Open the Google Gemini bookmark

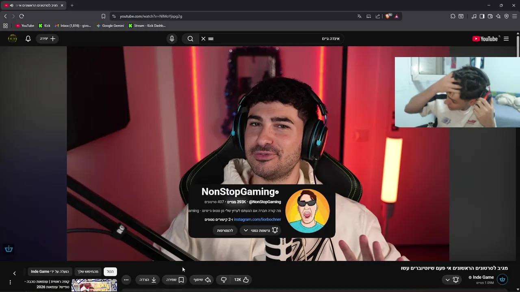click(110, 26)
